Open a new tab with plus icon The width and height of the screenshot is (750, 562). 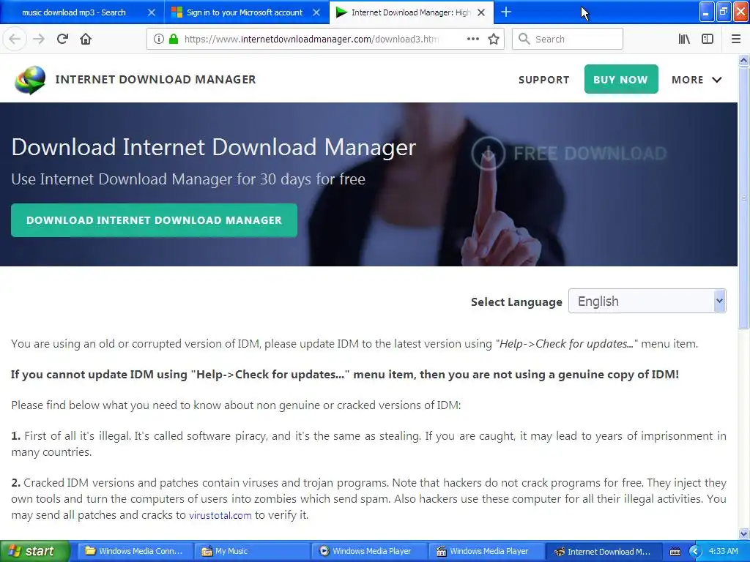click(x=505, y=12)
